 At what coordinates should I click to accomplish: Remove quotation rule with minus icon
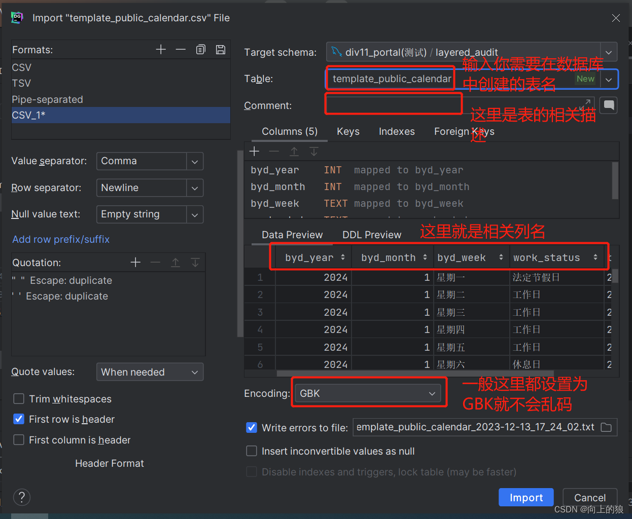tap(155, 262)
